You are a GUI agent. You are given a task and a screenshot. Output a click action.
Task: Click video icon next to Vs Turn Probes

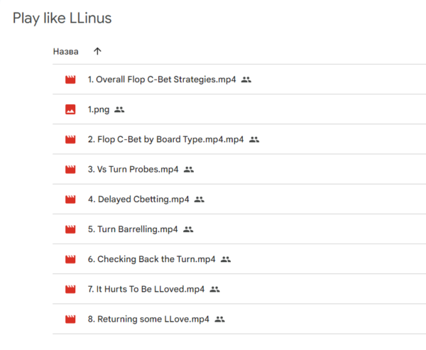coord(70,169)
